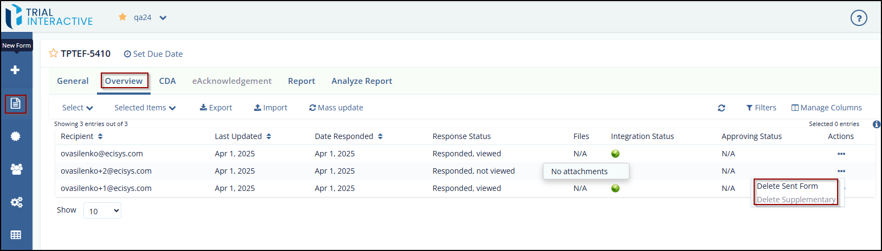Click the info icon near Selected entries
The image size is (882, 251).
(x=876, y=124)
